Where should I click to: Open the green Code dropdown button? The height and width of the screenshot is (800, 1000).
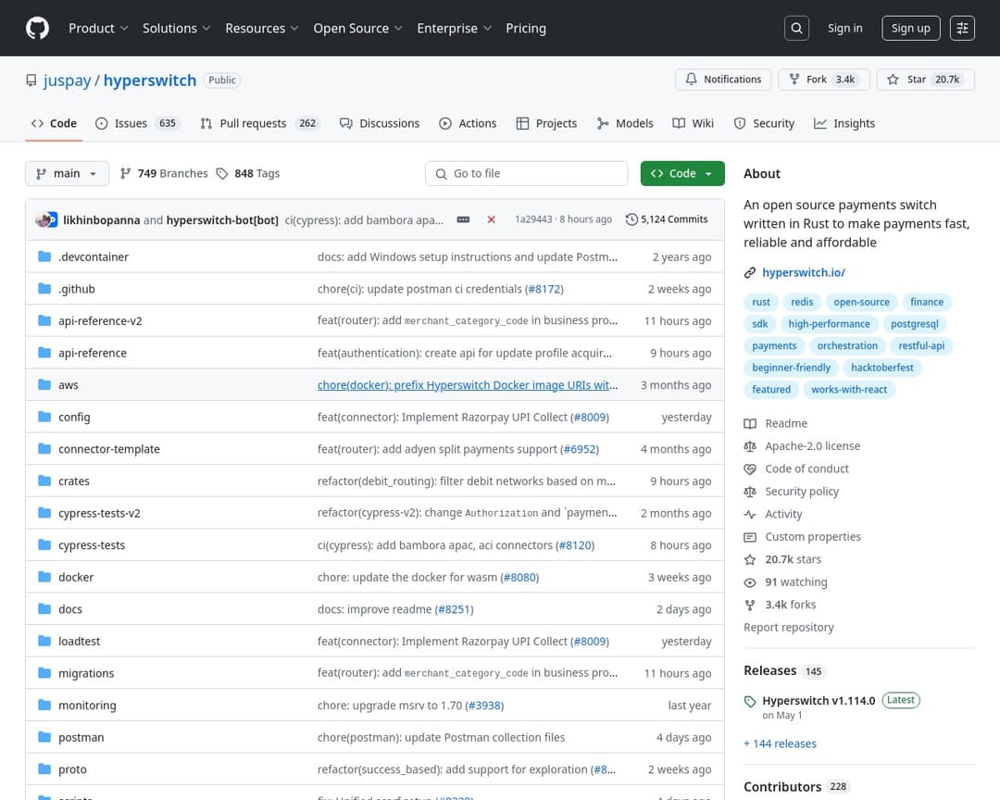(681, 173)
